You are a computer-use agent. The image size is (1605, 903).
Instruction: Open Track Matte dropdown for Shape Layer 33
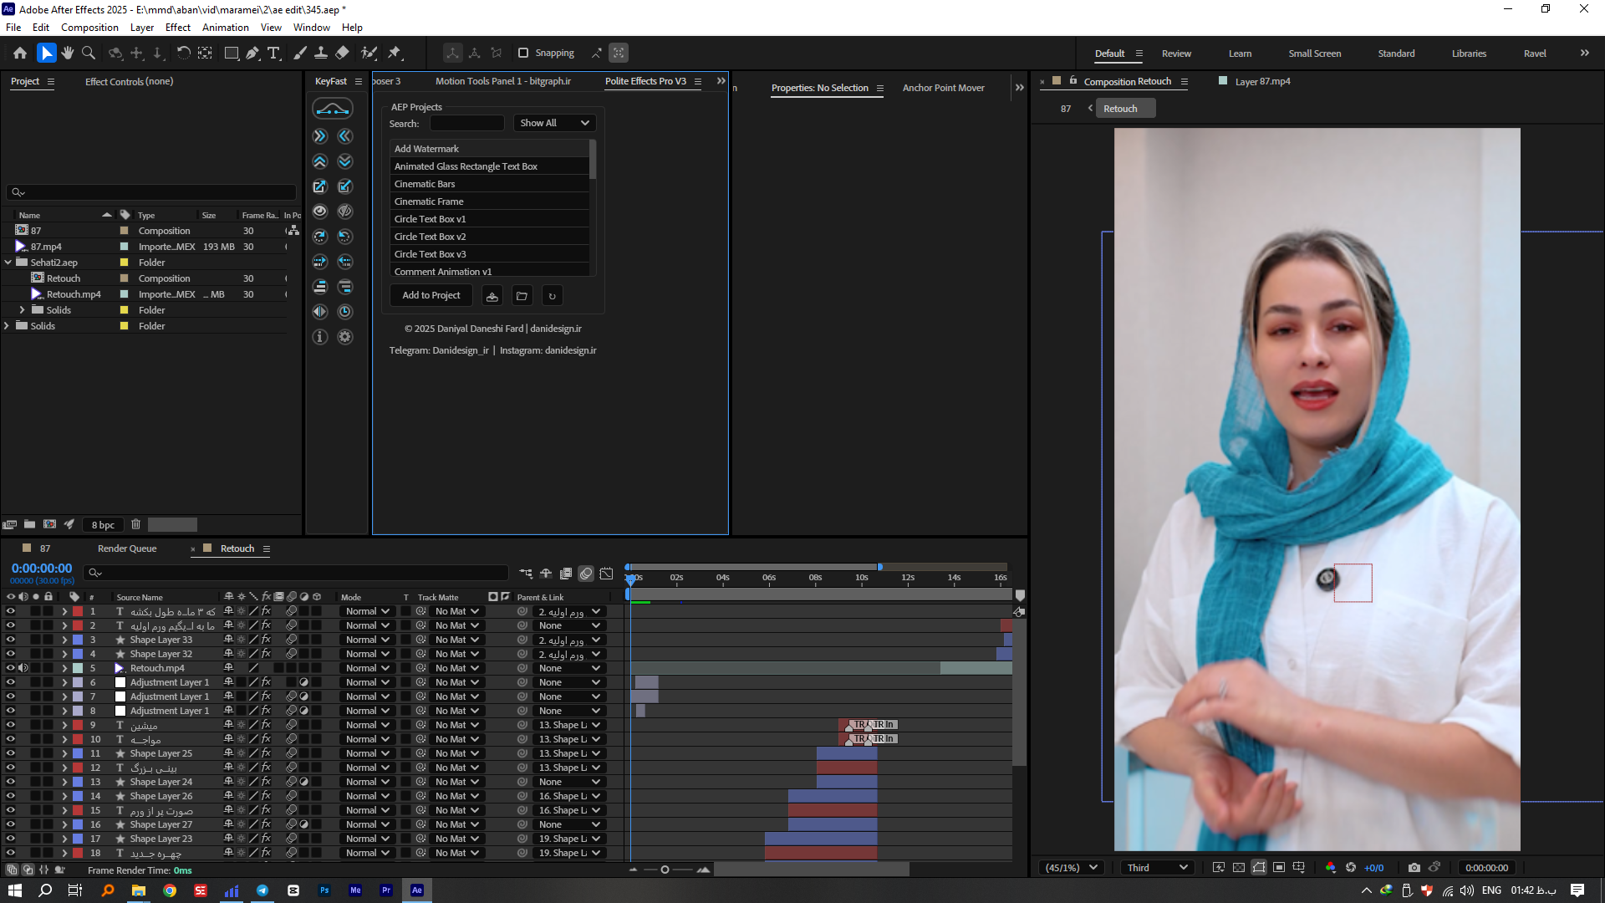pos(456,640)
